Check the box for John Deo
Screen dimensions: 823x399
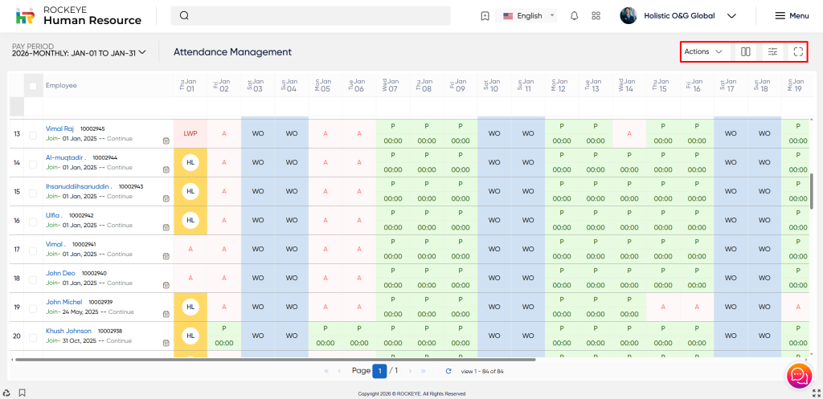33,278
